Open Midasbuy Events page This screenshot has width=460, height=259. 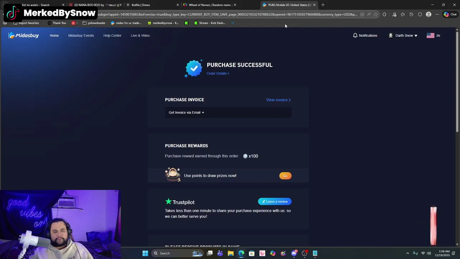pos(81,35)
